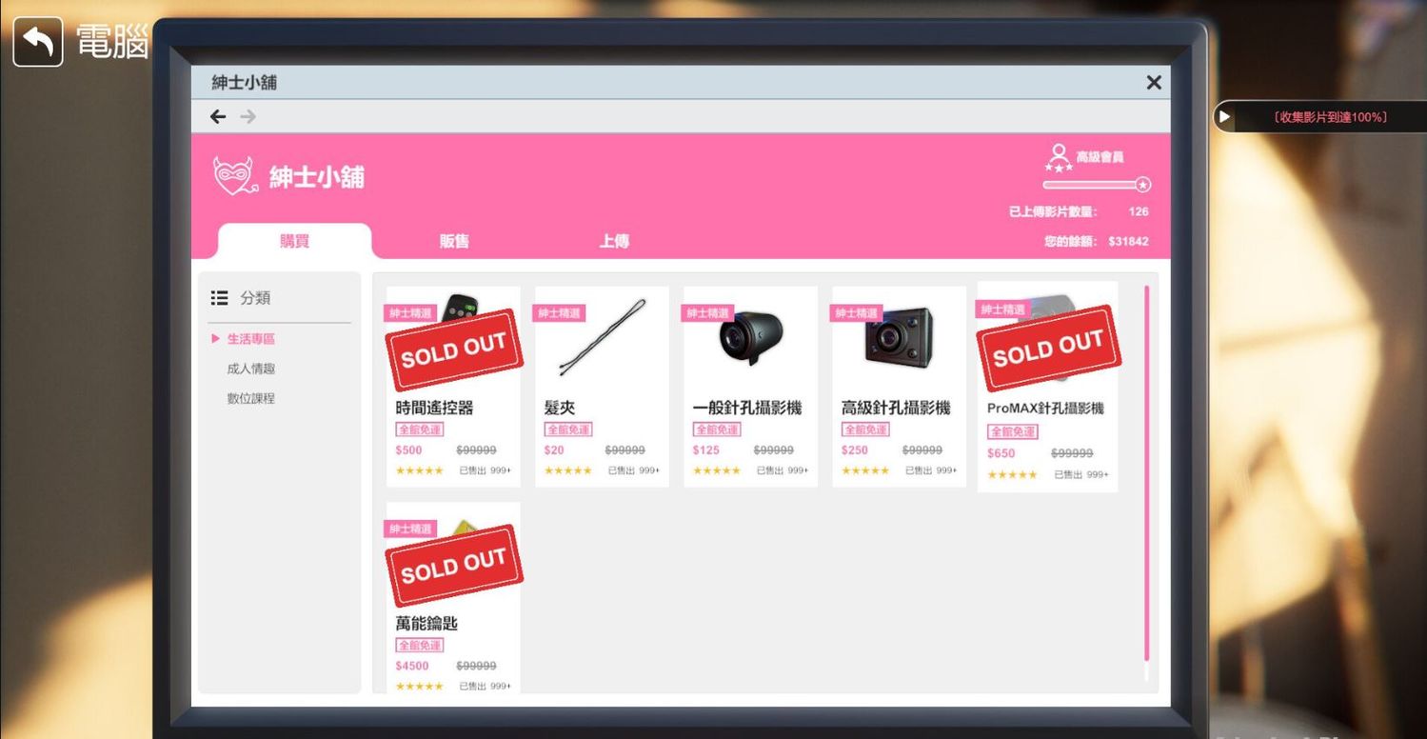
Task: Open the 成人情趣 category
Action: click(x=250, y=369)
